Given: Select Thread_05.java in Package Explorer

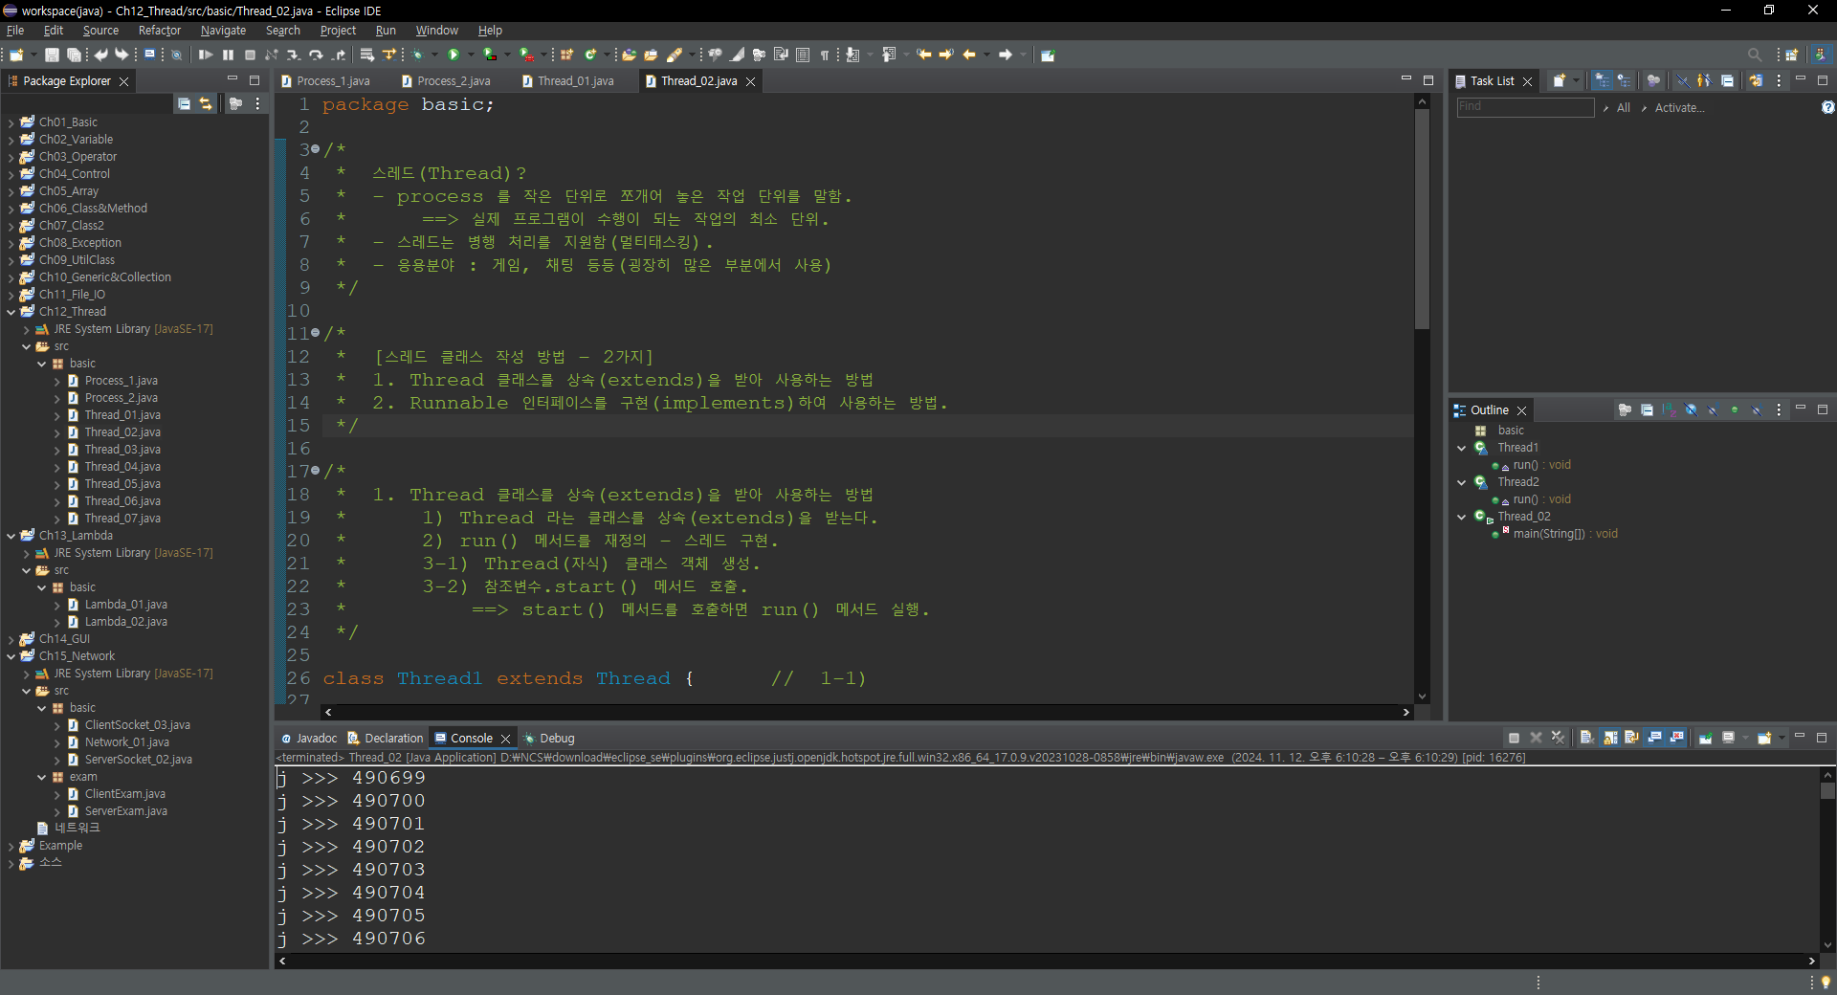Looking at the screenshot, I should tap(122, 484).
